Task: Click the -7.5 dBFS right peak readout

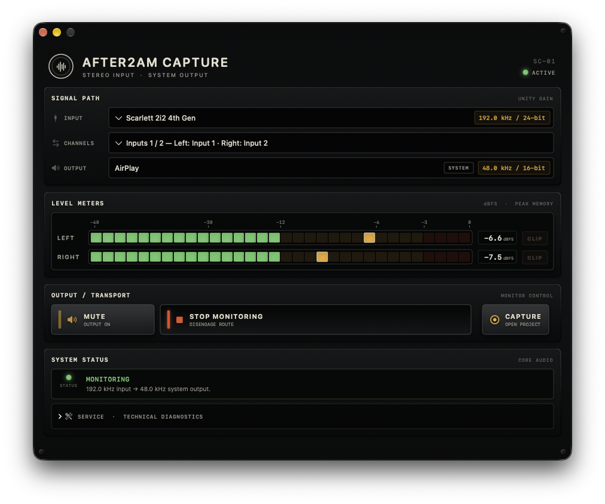Action: pyautogui.click(x=498, y=257)
